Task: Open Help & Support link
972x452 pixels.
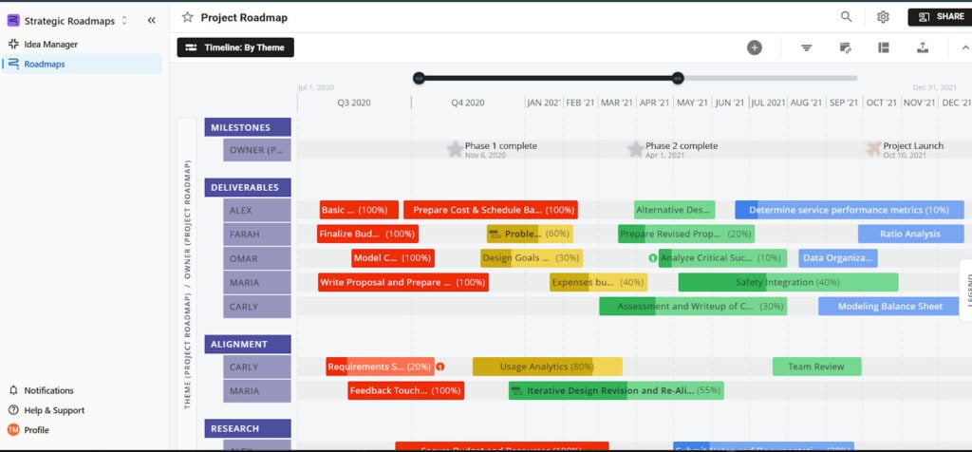Action: (53, 410)
